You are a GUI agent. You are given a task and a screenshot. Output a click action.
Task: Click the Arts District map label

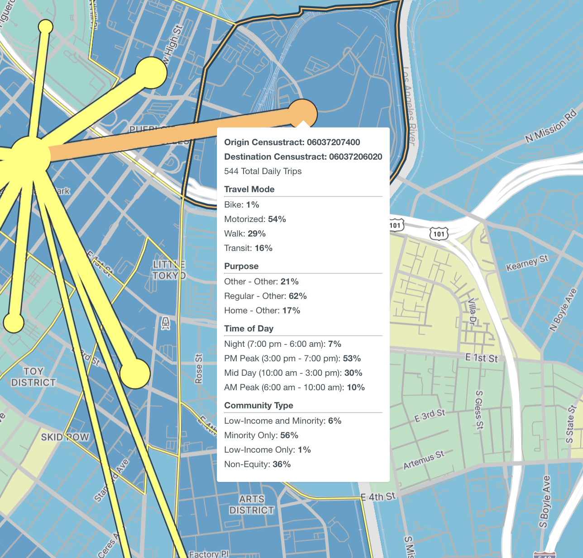251,505
